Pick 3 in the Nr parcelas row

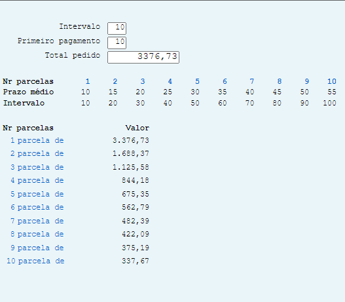[143, 81]
